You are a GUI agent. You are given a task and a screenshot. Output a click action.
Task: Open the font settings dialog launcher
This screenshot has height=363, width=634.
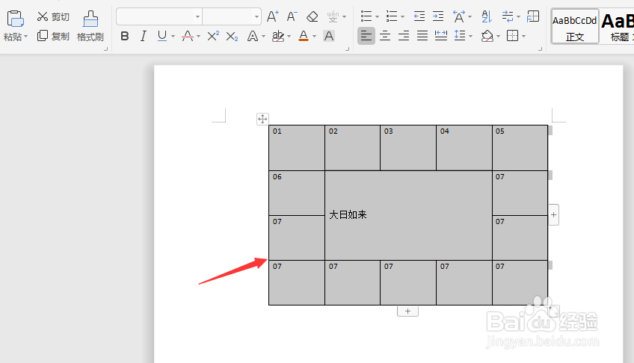(347, 49)
